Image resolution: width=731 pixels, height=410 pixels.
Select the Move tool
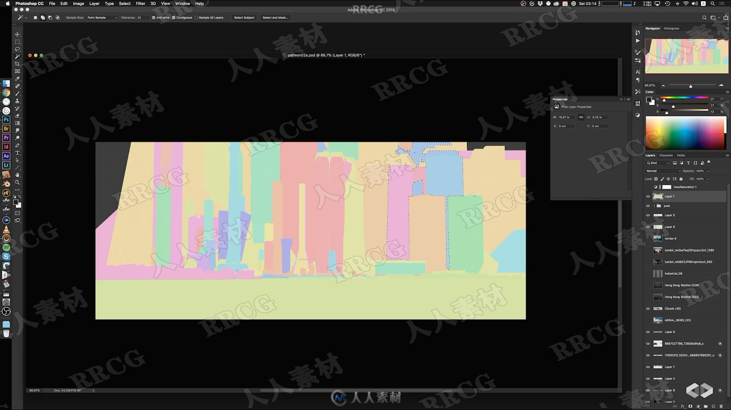18,34
